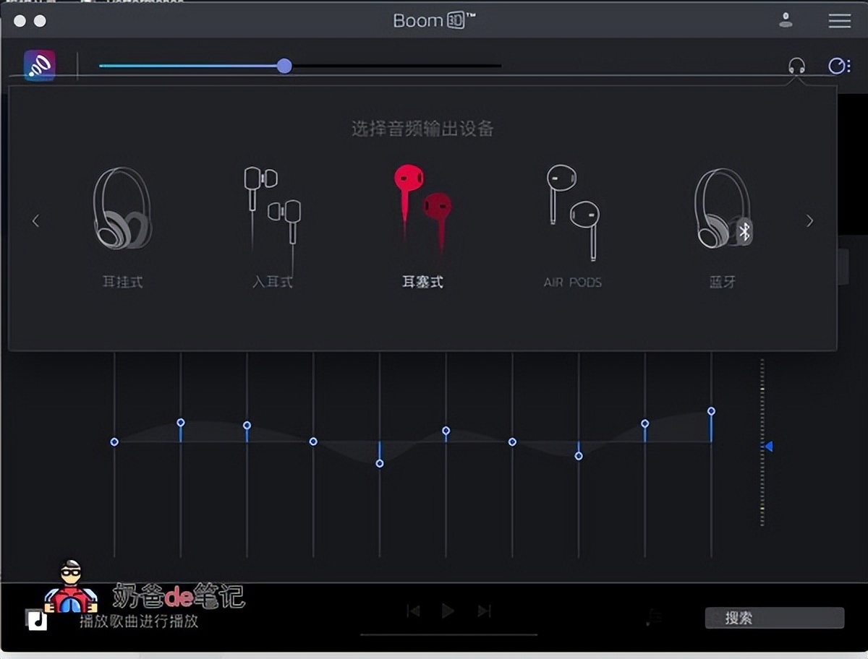Select the Bluetooth 蓝牙 headphone icon

[x=723, y=209]
